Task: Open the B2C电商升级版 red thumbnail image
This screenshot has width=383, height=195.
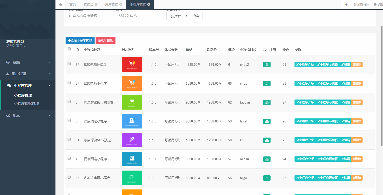Action: coord(132,64)
